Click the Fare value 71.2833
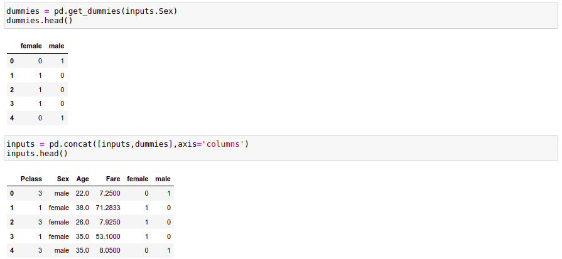Screen dimensions: 562x259 pyautogui.click(x=108, y=208)
